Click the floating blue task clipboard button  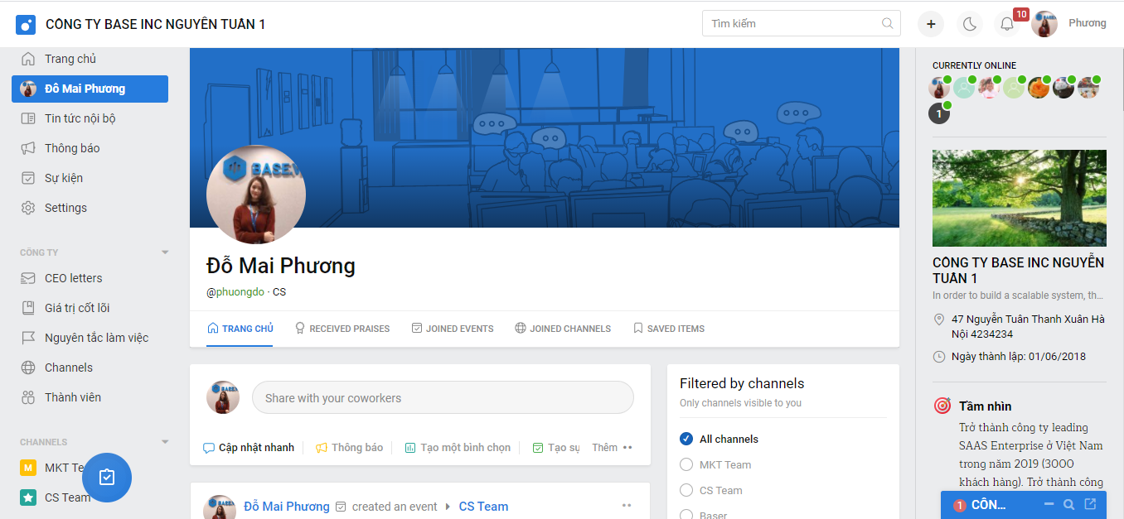point(107,478)
